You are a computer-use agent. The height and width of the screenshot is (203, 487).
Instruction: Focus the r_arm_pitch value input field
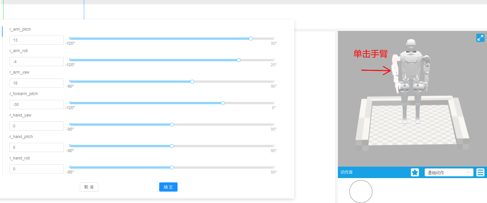[36, 40]
